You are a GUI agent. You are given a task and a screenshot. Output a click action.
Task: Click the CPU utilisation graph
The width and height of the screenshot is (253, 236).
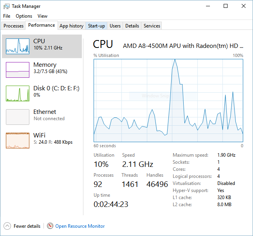pos(168,101)
